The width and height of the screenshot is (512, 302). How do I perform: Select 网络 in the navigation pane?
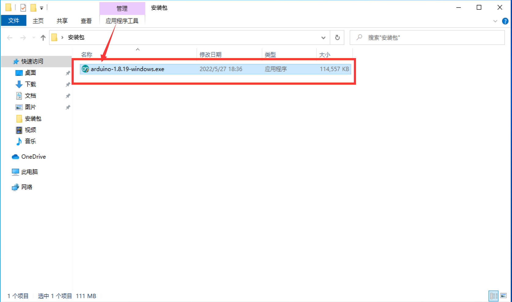[27, 187]
